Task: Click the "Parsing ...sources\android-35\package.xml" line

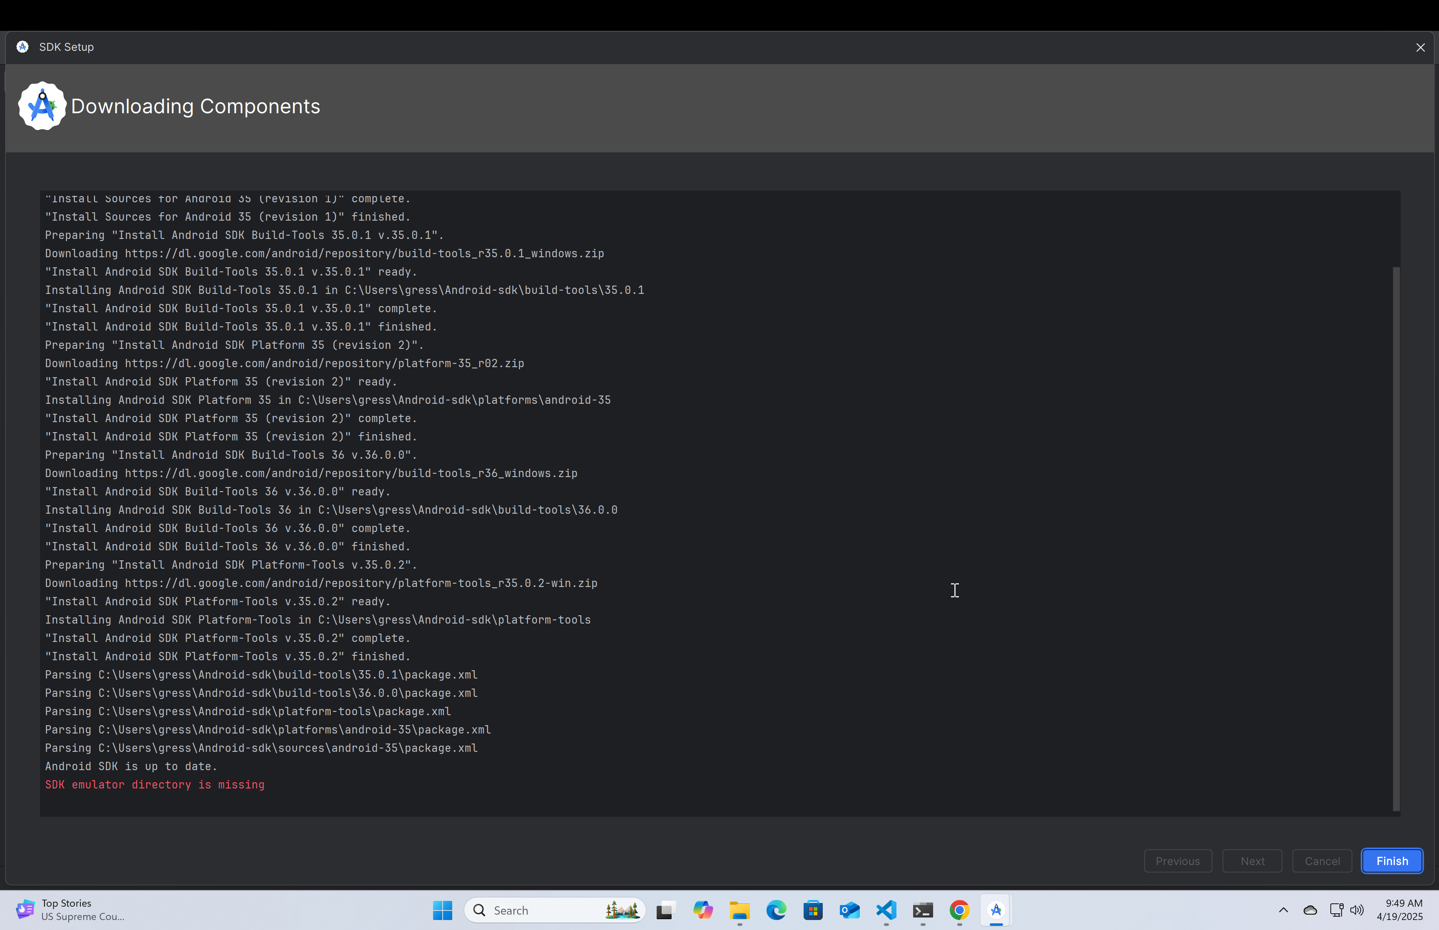Action: tap(261, 748)
